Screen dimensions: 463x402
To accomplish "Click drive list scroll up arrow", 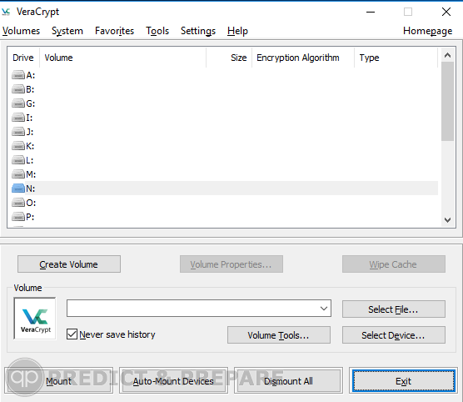I will [447, 55].
